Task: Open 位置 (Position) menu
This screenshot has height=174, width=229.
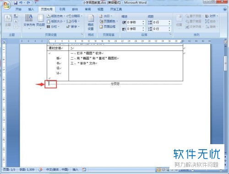Action: 179,22
